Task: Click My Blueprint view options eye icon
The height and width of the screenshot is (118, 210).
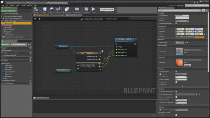Action: pos(29,45)
